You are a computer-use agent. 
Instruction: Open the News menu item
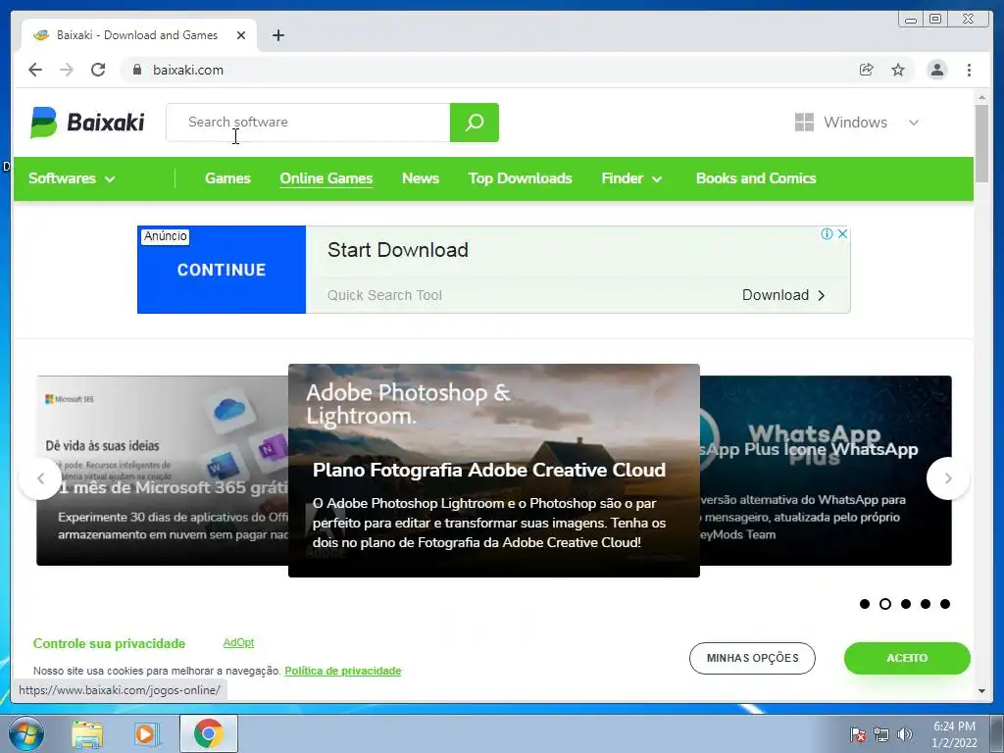[x=421, y=178]
